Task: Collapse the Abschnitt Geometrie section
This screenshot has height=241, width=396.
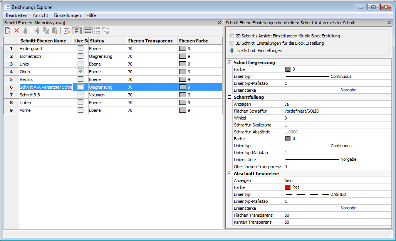Action: [x=230, y=174]
